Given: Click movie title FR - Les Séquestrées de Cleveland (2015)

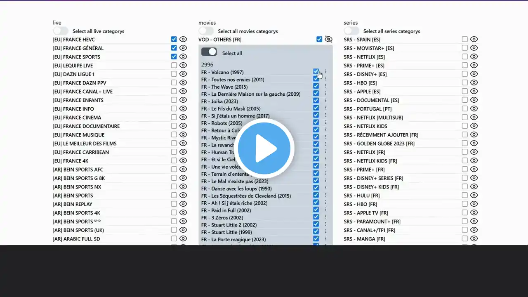Looking at the screenshot, I should [246, 196].
